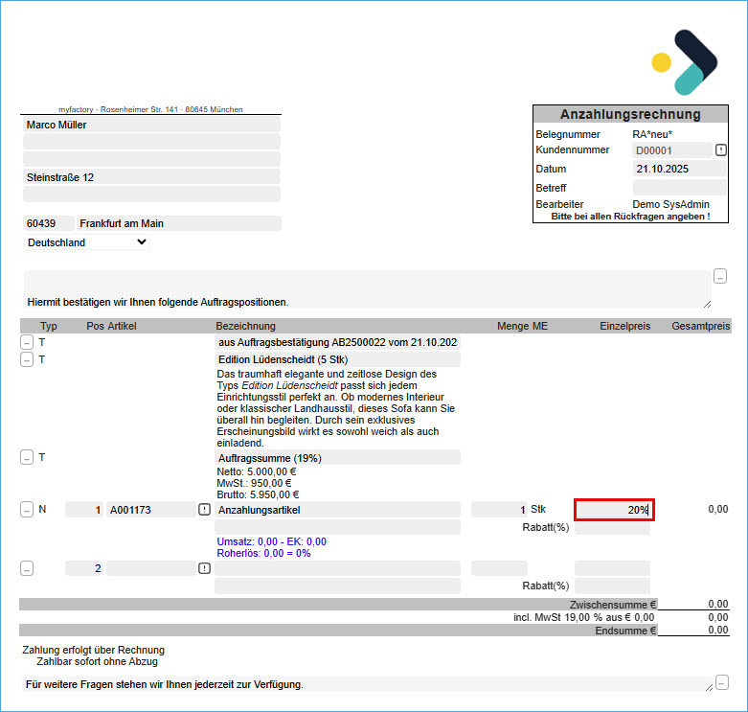Click the Auftragssumme (19%) title field
748x712 pixels.
click(337, 458)
